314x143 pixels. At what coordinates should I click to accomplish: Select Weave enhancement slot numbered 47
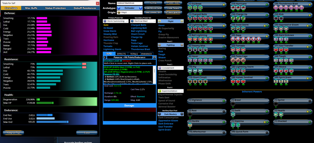click(276, 71)
